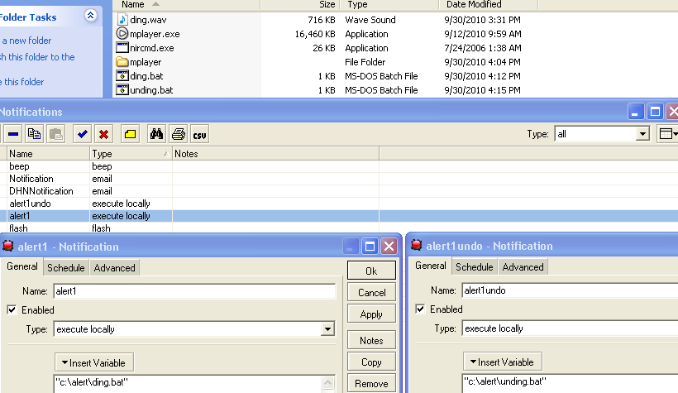
Task: Click the Copy button in alert1 window
Action: (371, 362)
